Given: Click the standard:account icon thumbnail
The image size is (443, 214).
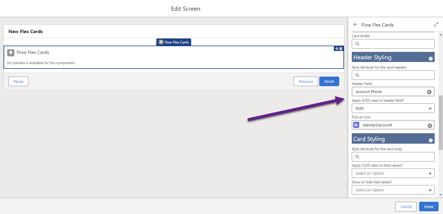Looking at the screenshot, I should click(356, 125).
